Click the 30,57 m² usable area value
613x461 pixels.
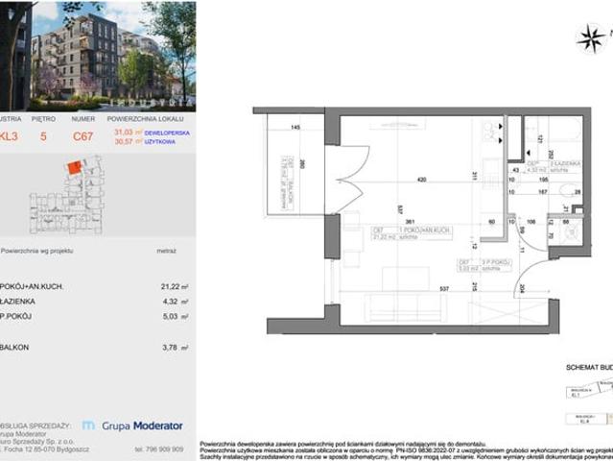[x=128, y=142]
